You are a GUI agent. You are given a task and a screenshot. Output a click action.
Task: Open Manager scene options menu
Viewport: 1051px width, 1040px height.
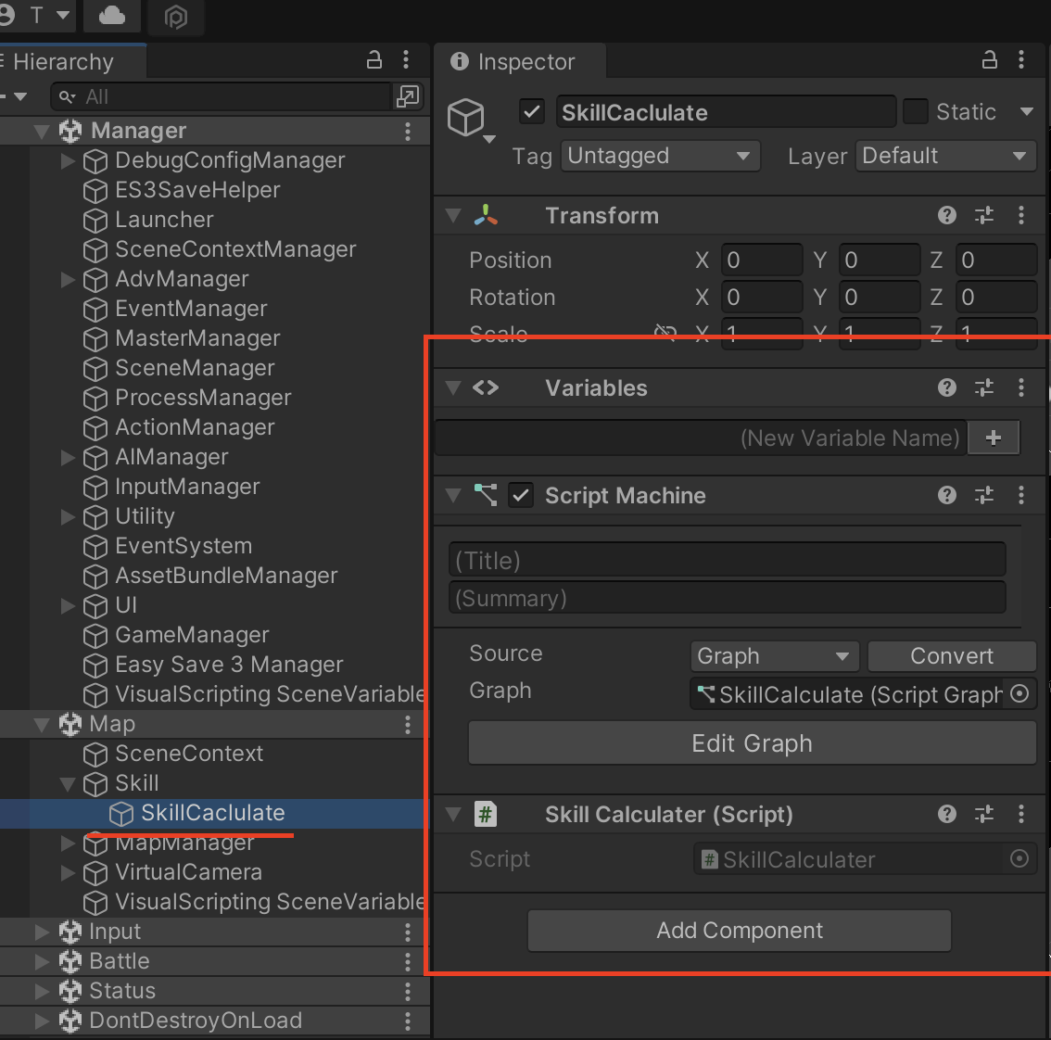click(408, 131)
